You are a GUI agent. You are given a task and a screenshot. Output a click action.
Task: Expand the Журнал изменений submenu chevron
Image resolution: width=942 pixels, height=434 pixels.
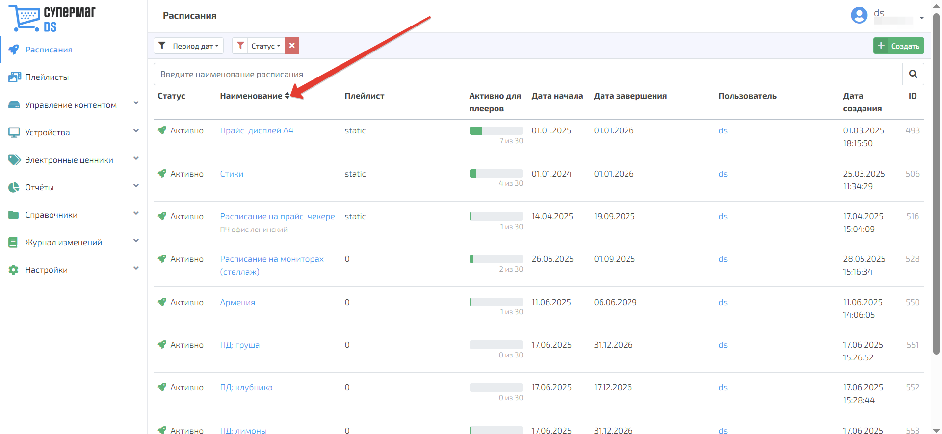(136, 240)
